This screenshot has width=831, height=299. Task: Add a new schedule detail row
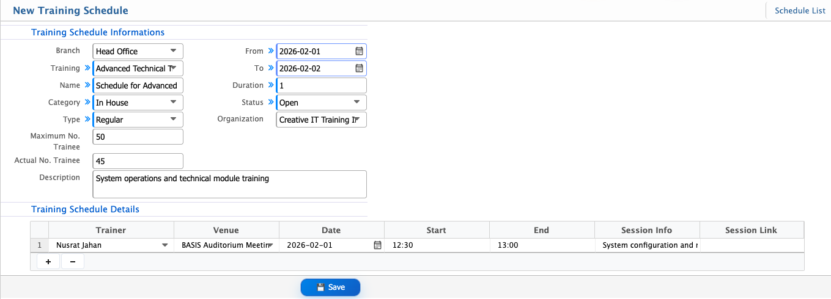tap(48, 262)
